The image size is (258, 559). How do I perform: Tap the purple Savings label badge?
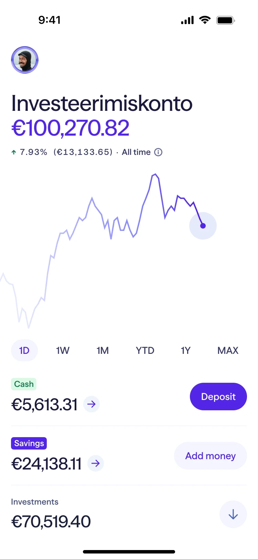[29, 443]
